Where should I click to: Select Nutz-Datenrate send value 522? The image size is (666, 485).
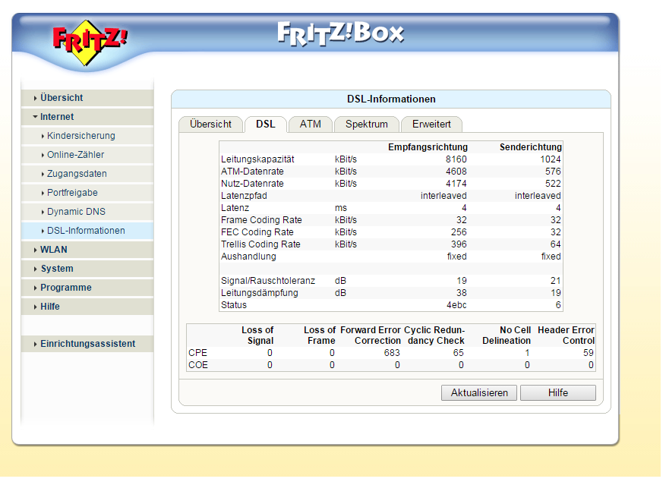pos(553,184)
